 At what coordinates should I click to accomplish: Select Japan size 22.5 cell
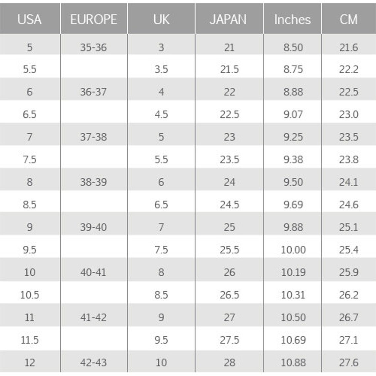tap(230, 114)
